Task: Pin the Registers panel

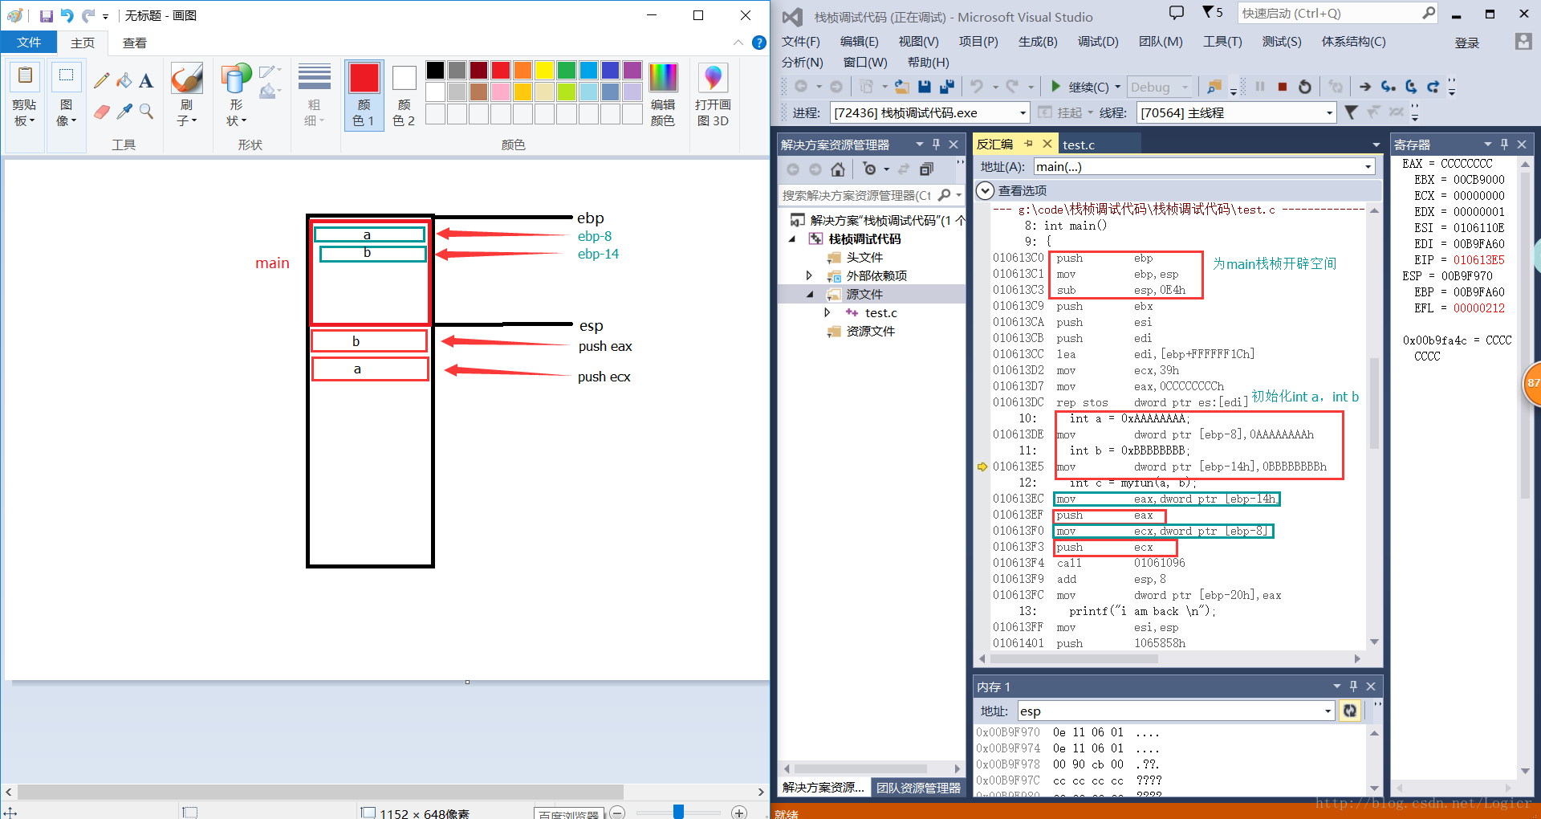Action: (x=1504, y=145)
